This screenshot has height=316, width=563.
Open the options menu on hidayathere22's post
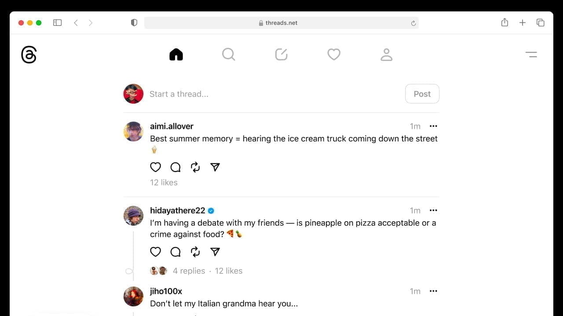click(x=433, y=210)
